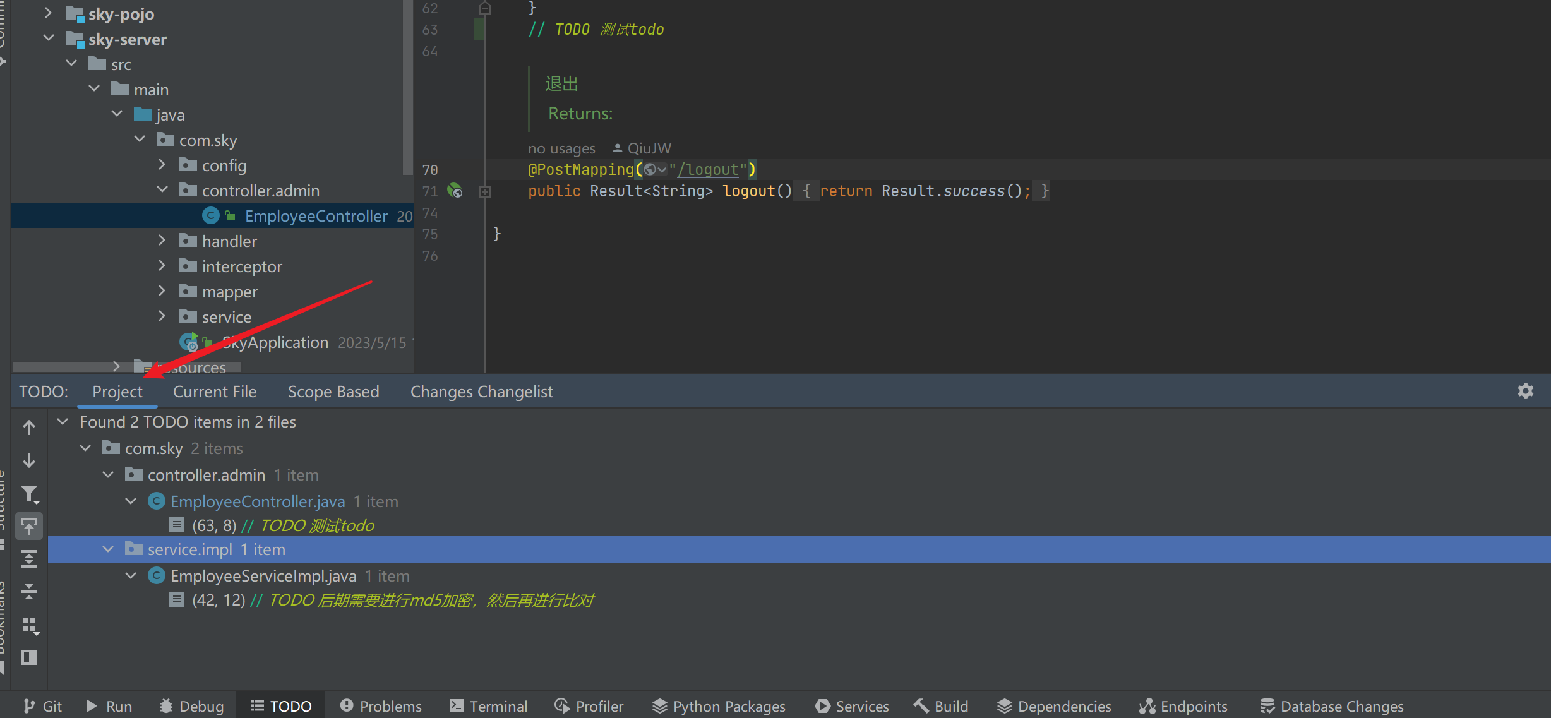This screenshot has height=718, width=1551.
Task: Click the gutter run icon beside logout method
Action: point(455,191)
